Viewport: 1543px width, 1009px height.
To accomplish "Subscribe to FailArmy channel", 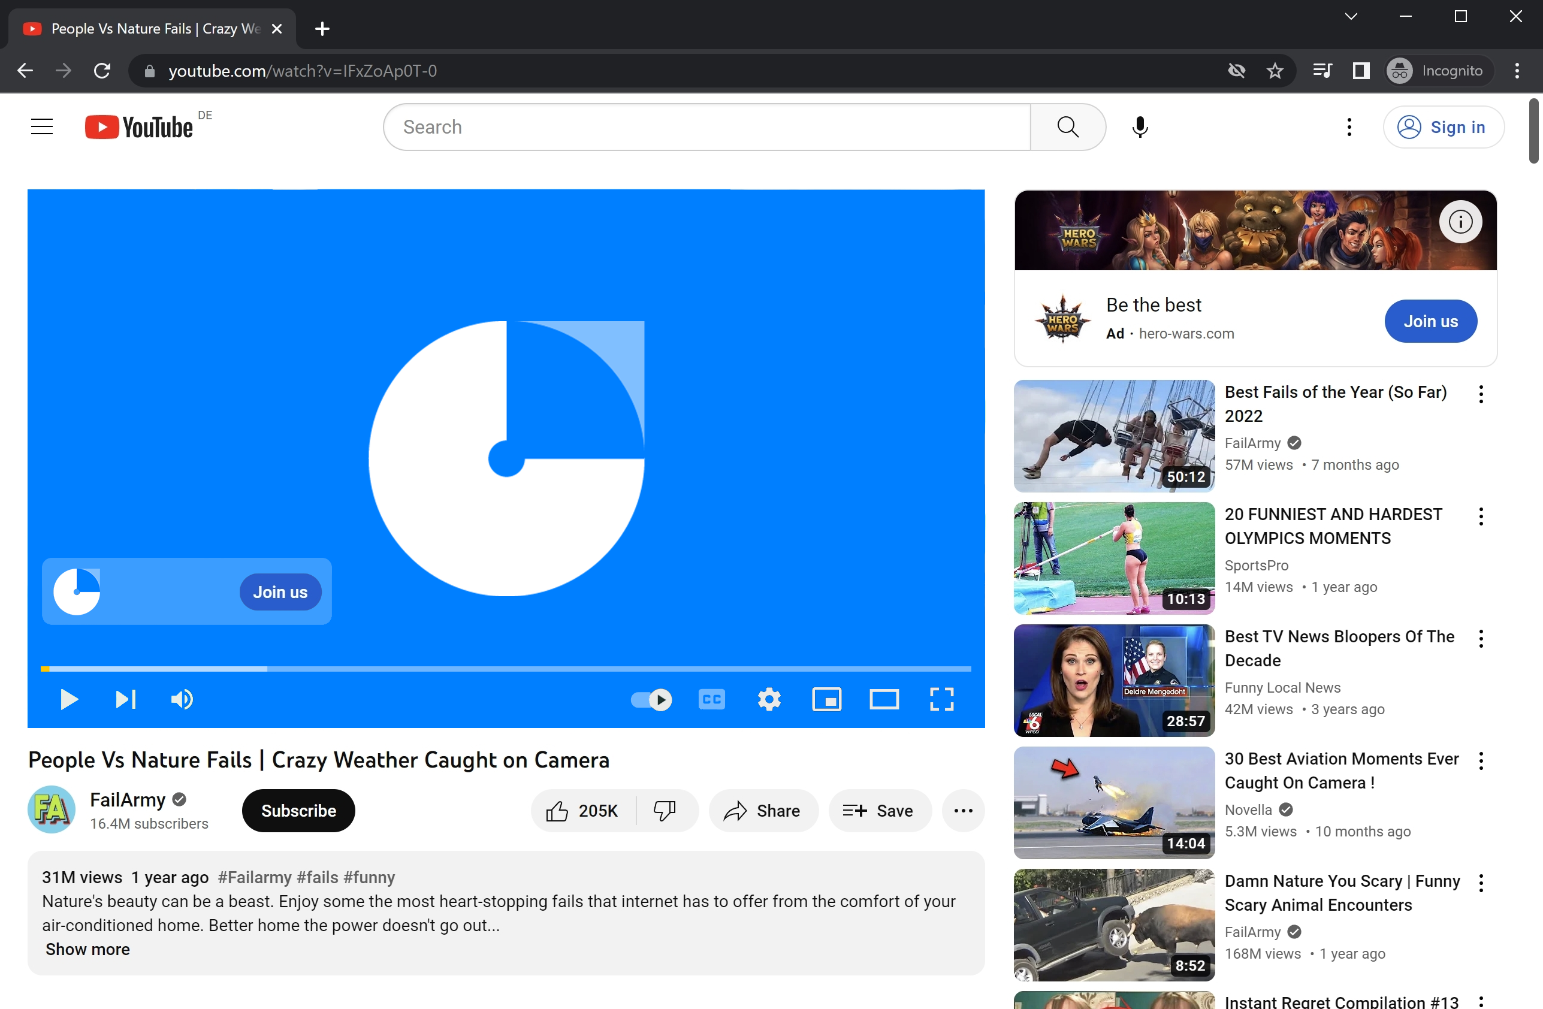I will [x=298, y=811].
